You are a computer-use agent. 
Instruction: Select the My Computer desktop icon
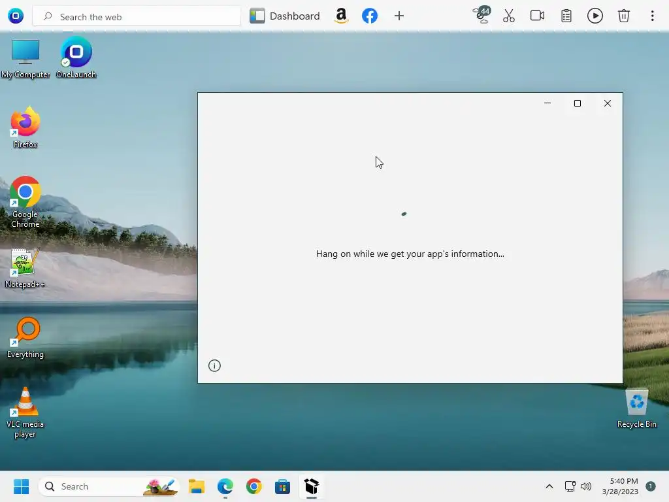25,59
